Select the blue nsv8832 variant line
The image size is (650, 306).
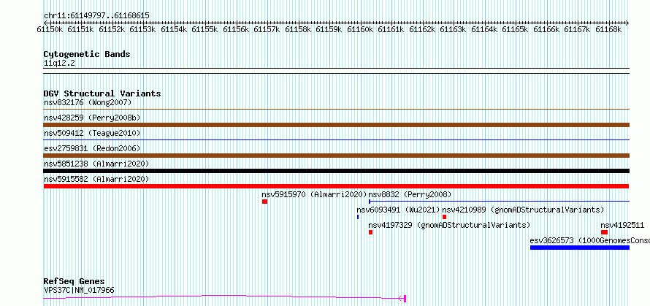click(x=499, y=202)
